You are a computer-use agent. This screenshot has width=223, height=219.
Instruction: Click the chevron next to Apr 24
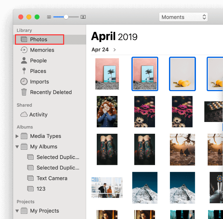(114, 50)
